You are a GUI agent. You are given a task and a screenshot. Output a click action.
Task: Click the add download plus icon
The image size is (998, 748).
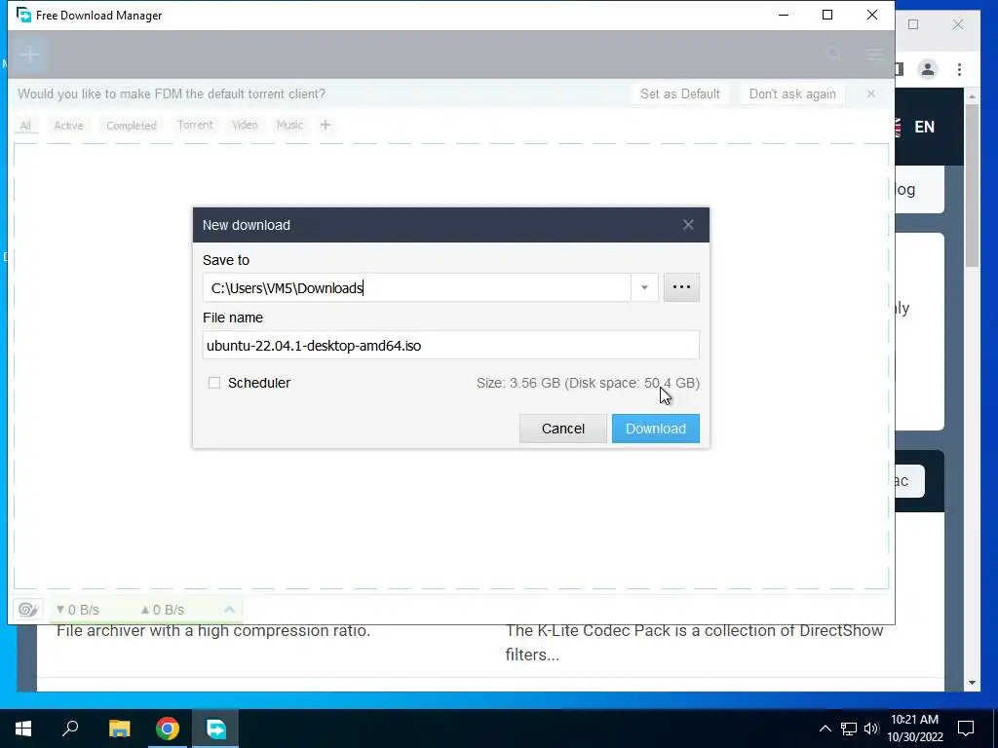tap(30, 55)
